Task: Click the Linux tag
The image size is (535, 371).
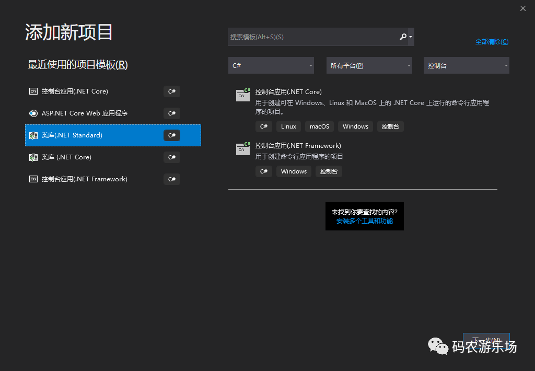Action: (x=288, y=126)
